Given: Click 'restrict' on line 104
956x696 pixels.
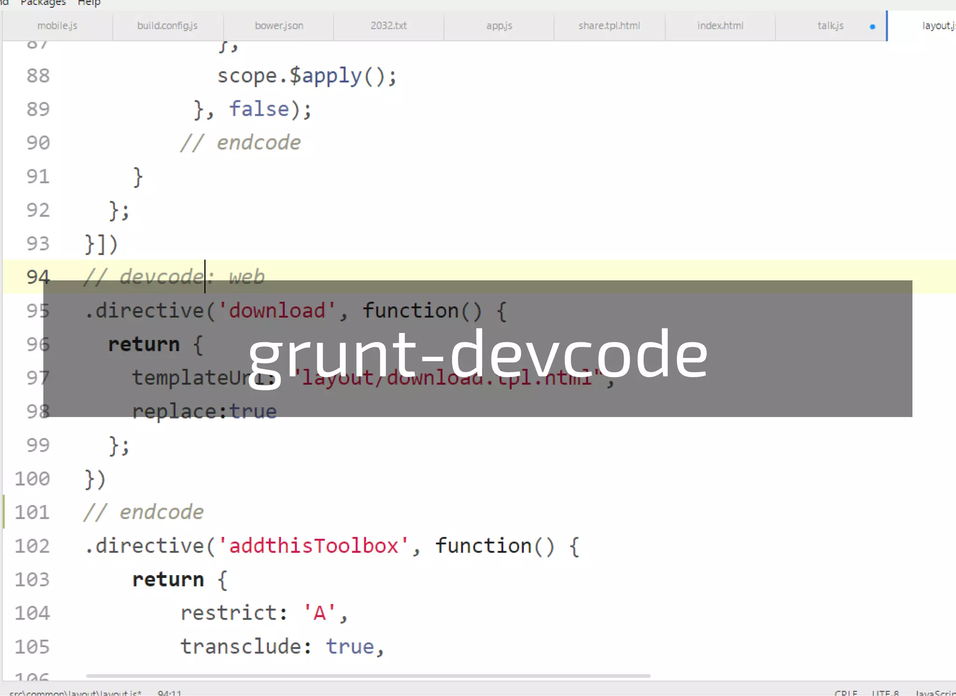Looking at the screenshot, I should (x=228, y=613).
